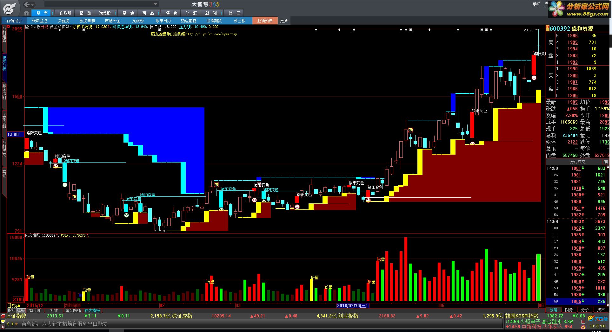This screenshot has height=332, width=612.
Task: Open the home icon
Action: pos(26,13)
